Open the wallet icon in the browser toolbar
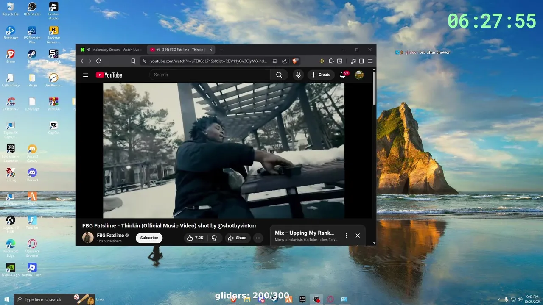Image resolution: width=543 pixels, height=305 pixels. click(x=340, y=61)
